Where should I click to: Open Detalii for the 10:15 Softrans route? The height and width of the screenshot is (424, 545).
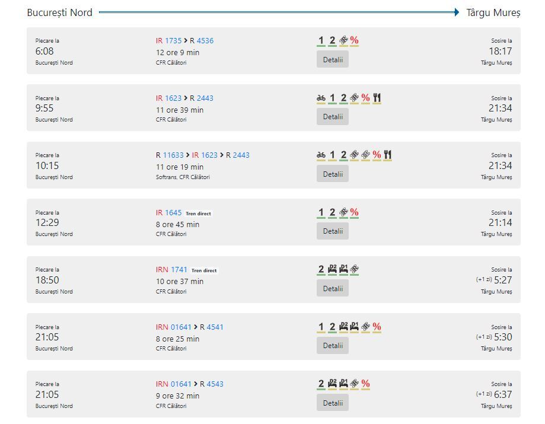click(x=333, y=174)
